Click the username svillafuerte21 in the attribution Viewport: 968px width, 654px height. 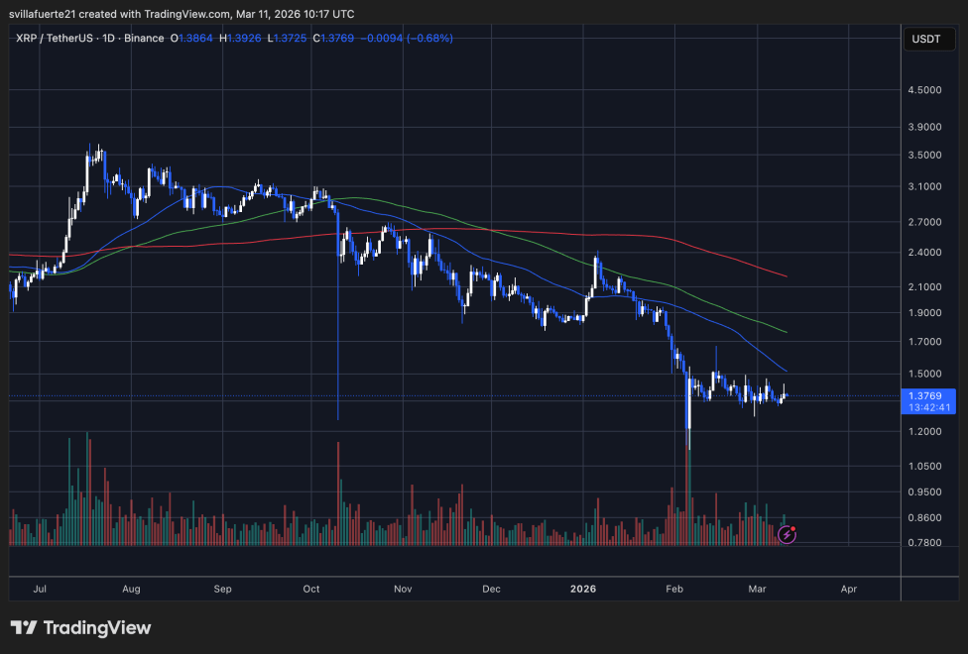[40, 14]
